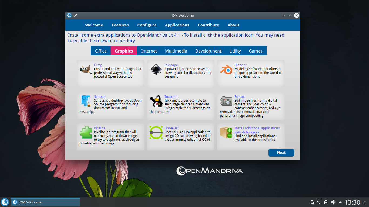Open the Features section
This screenshot has width=369, height=207.
120,25
